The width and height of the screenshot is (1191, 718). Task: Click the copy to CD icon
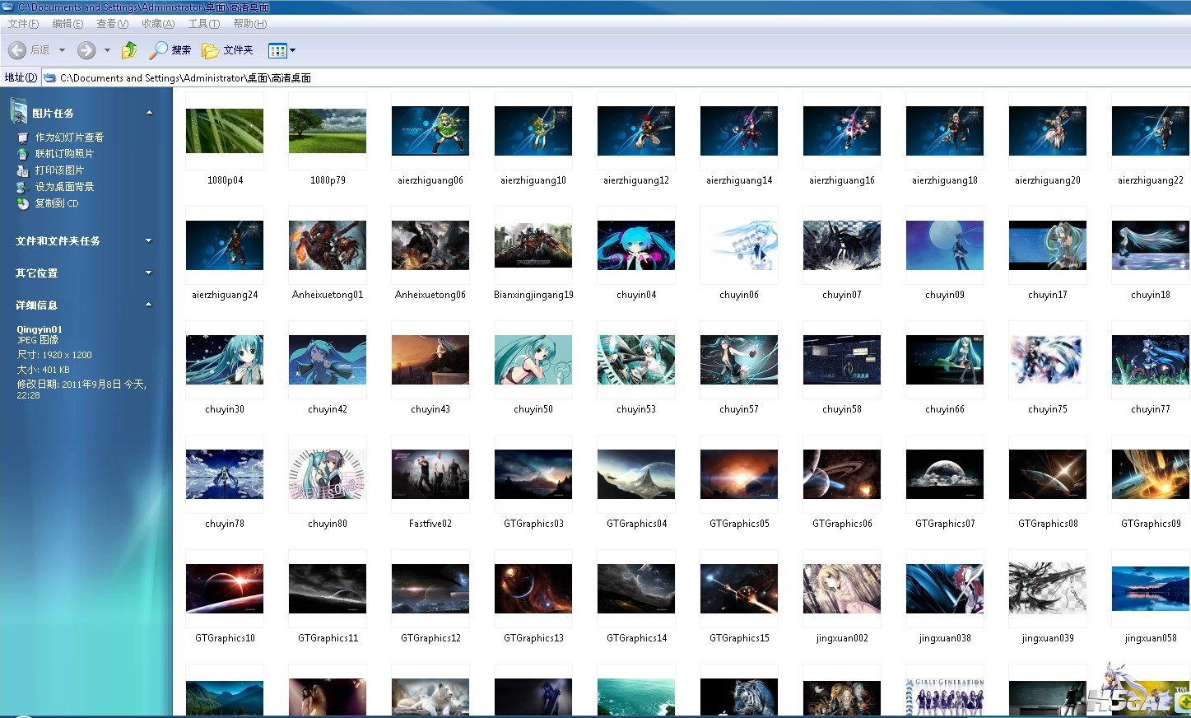pyautogui.click(x=23, y=203)
